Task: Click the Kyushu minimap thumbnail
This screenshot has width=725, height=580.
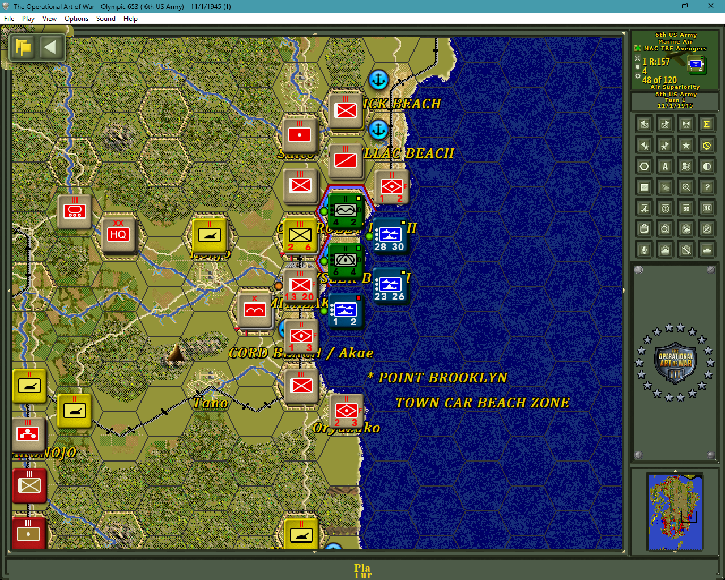Action: pyautogui.click(x=675, y=513)
